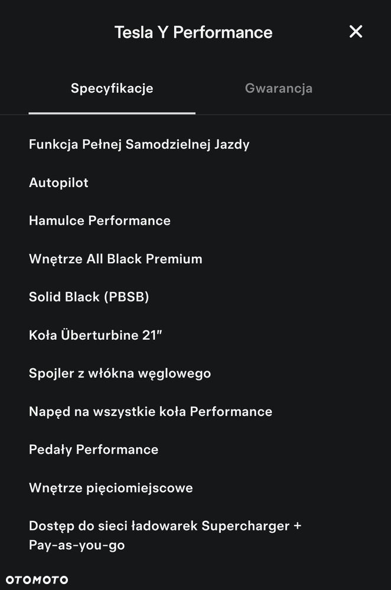Click the underline indicator below Specyfikacje
The width and height of the screenshot is (391, 590).
112,113
